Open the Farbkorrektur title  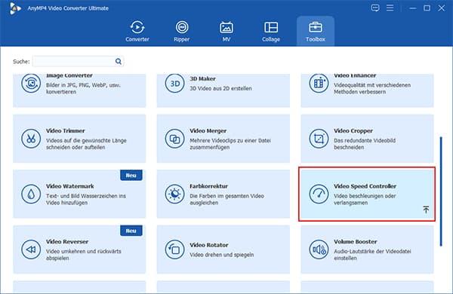tap(209, 186)
